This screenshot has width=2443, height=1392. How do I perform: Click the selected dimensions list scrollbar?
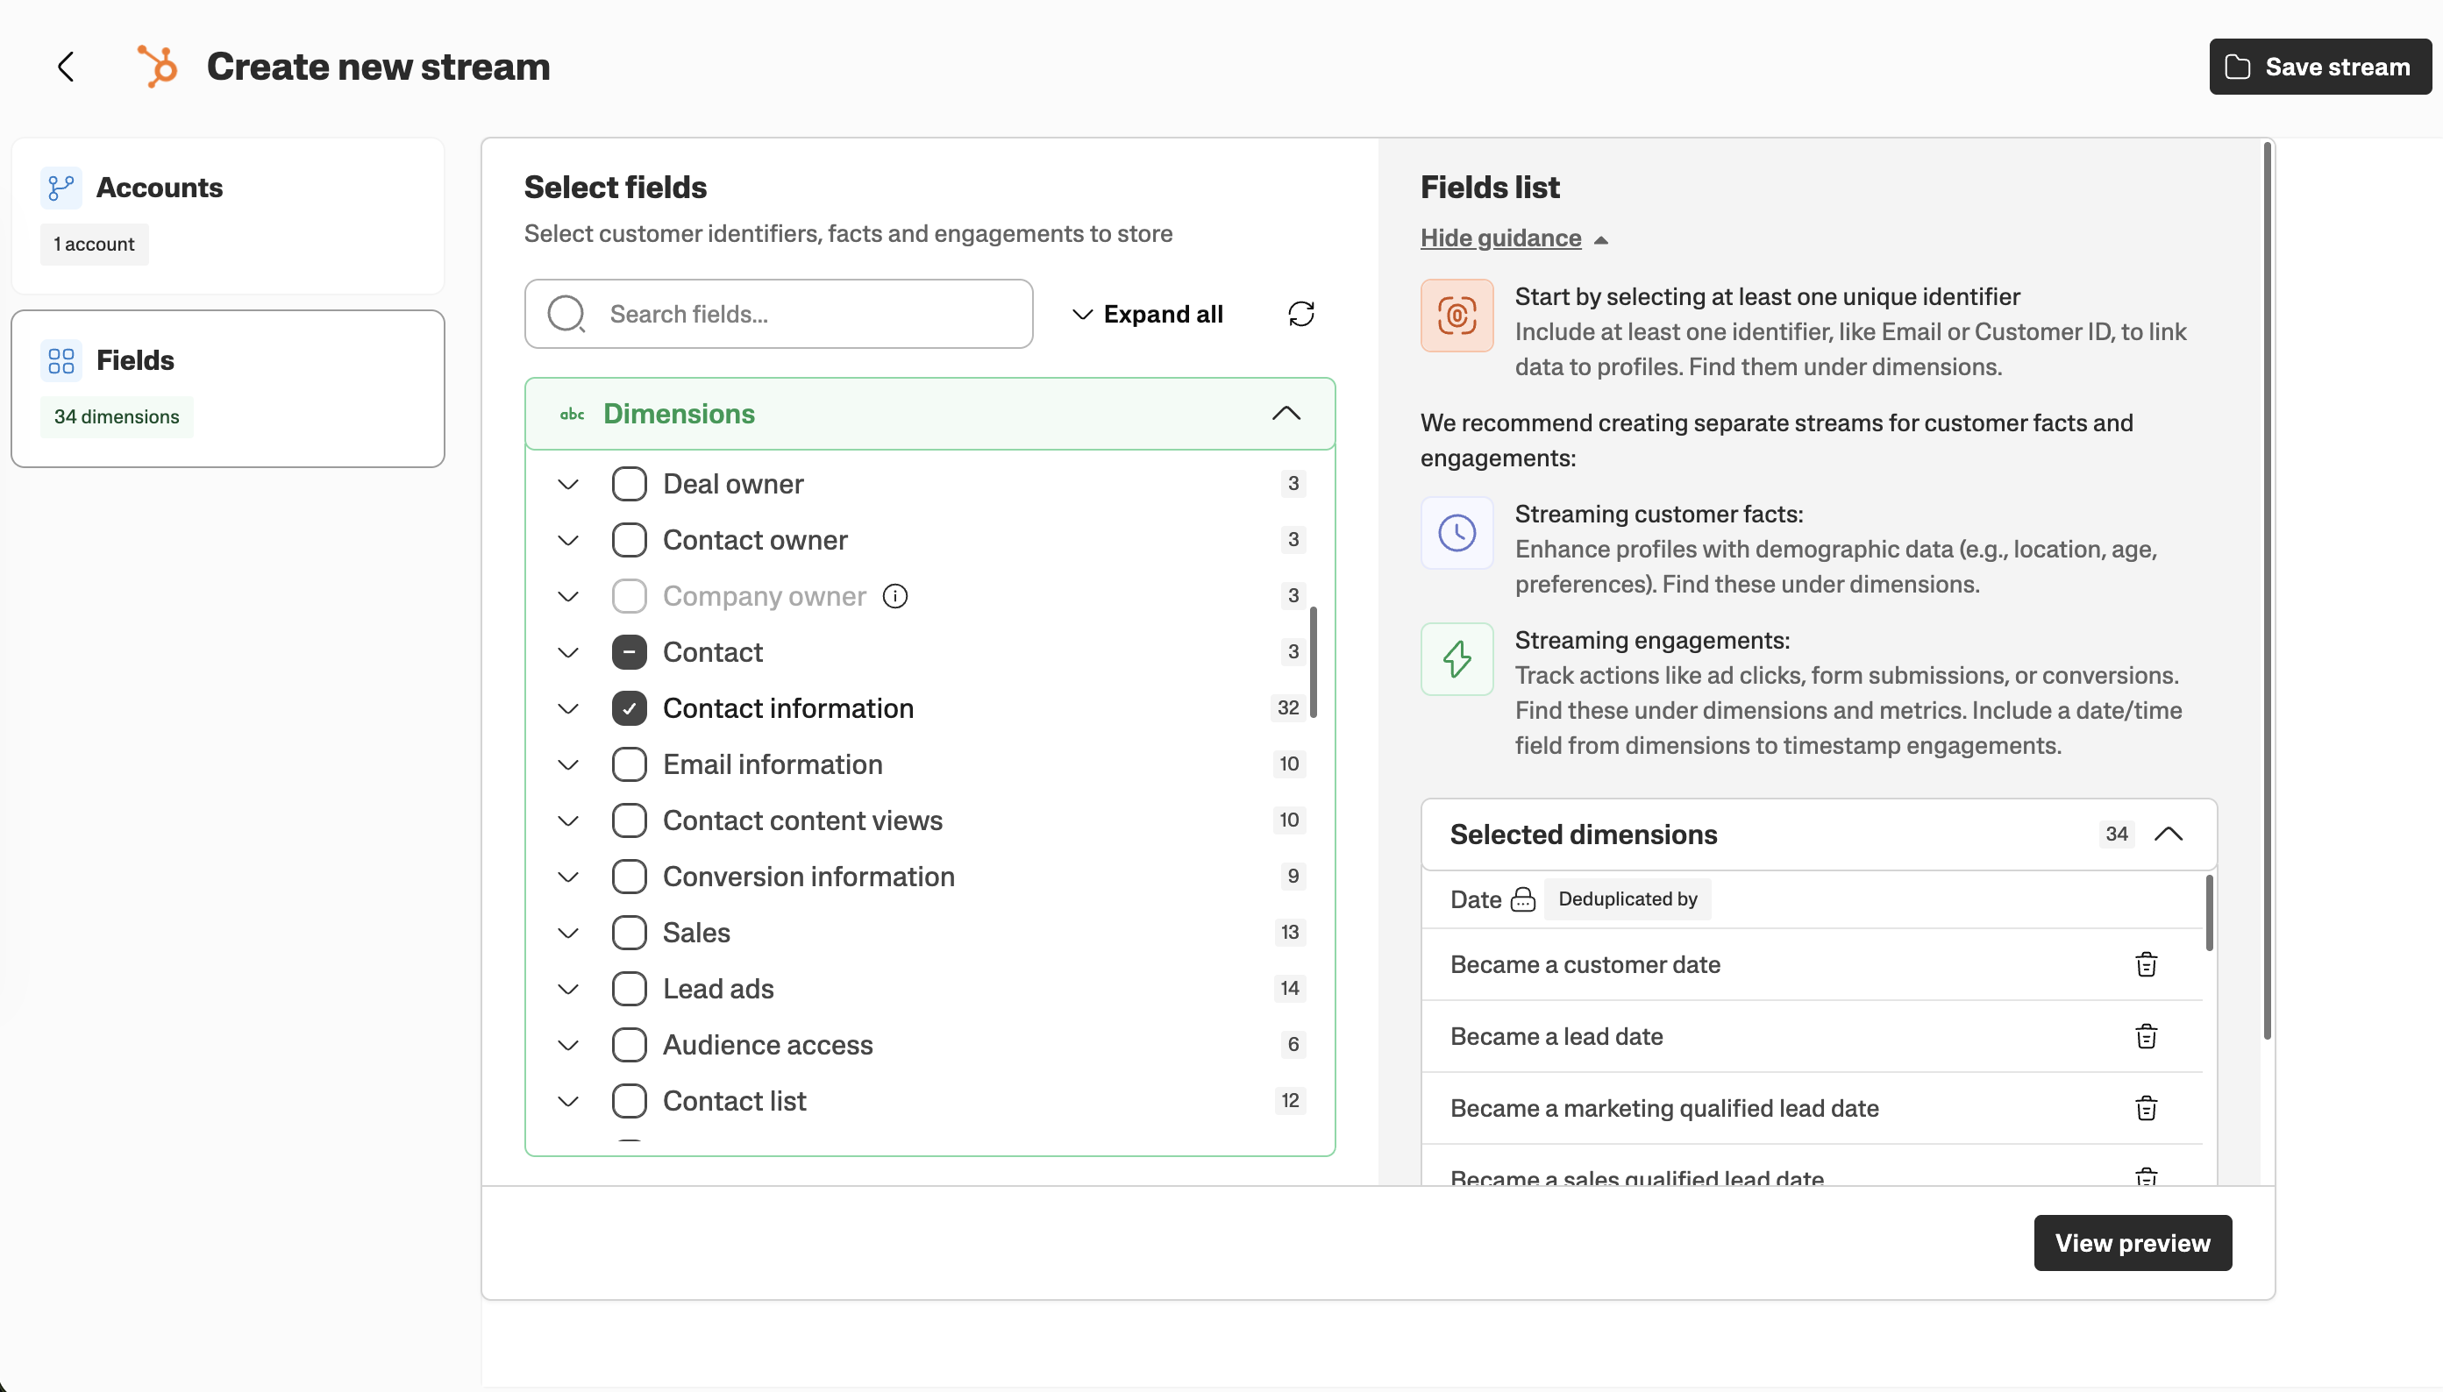(x=2209, y=912)
